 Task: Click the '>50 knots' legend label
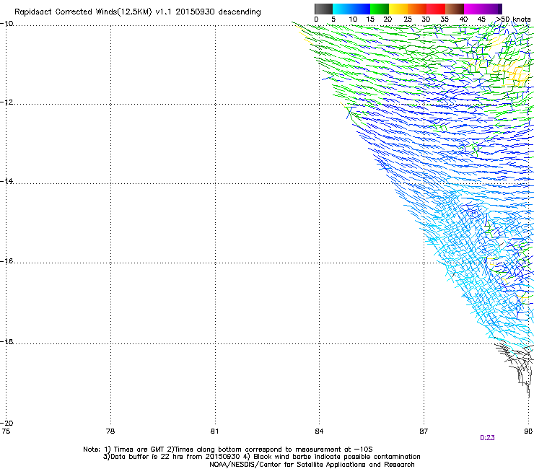pyautogui.click(x=513, y=19)
